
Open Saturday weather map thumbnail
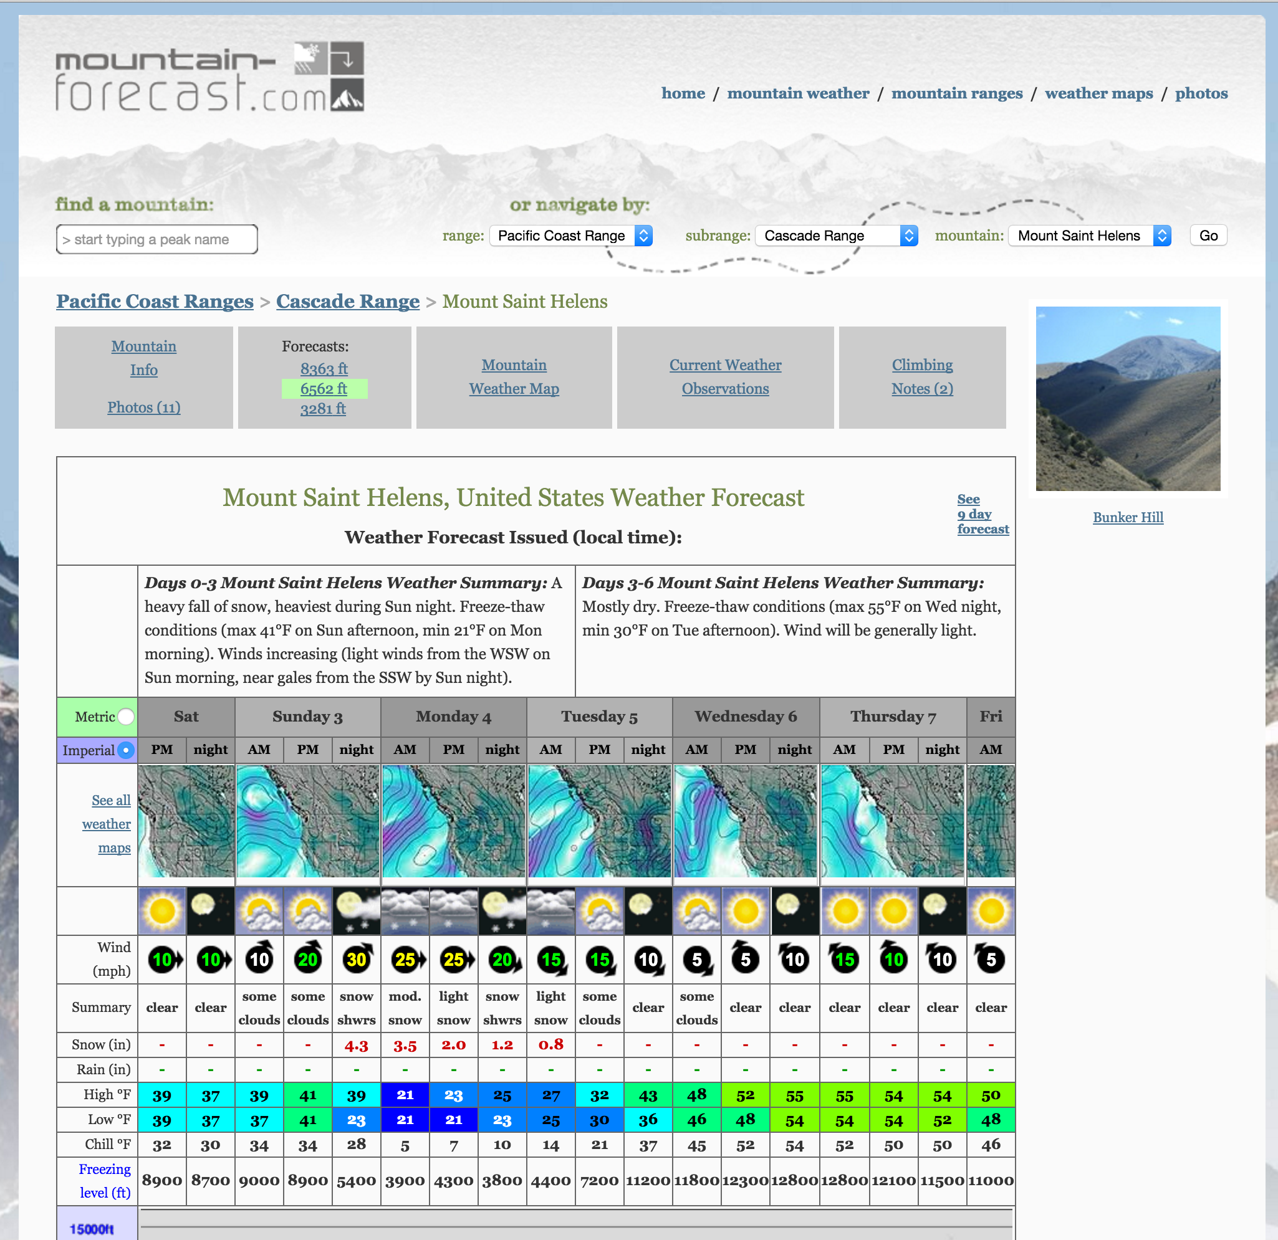[x=186, y=821]
